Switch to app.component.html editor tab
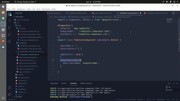The width and height of the screenshot is (180, 101). [102, 13]
